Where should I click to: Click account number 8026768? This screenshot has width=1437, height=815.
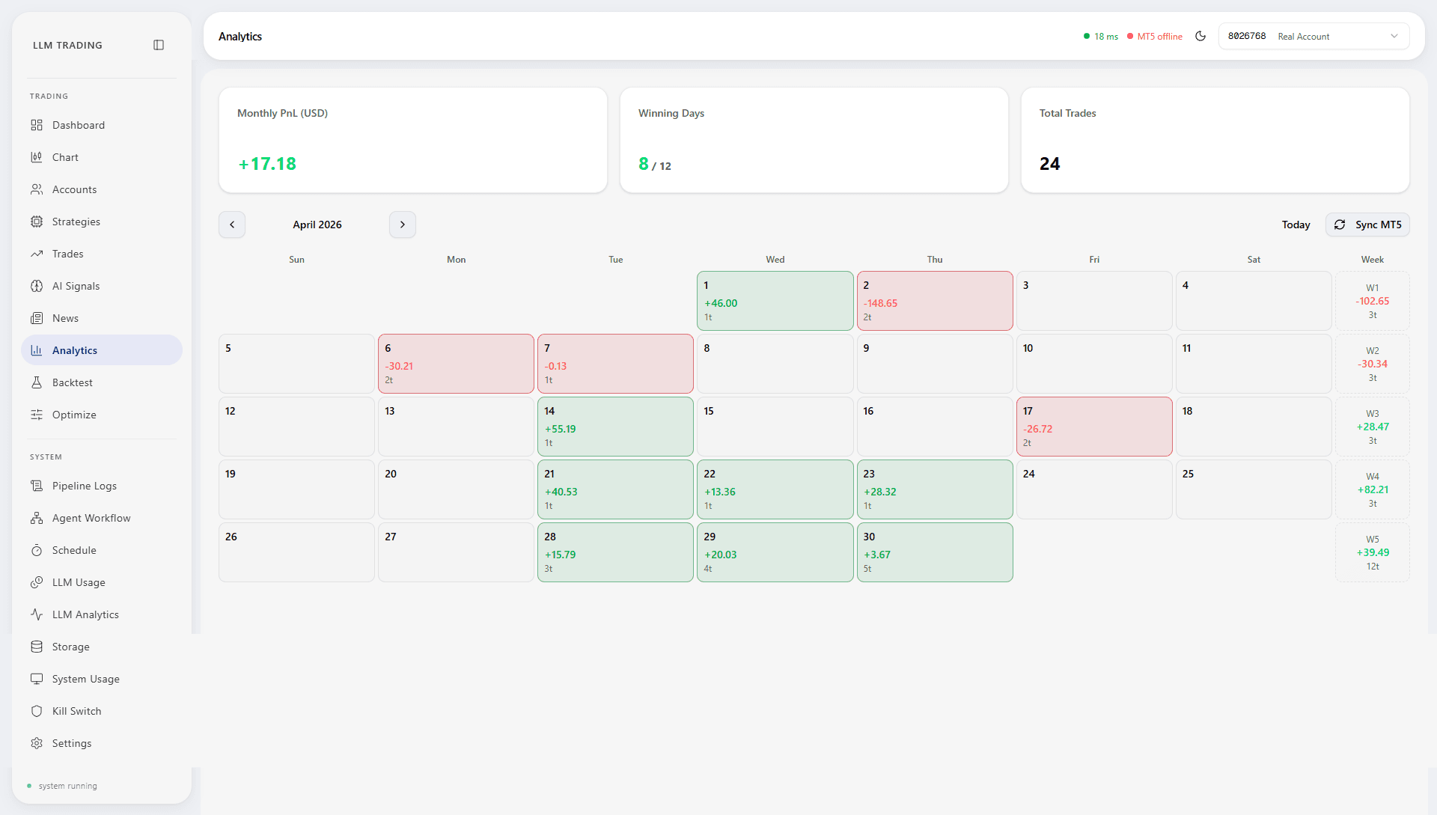[x=1247, y=36]
